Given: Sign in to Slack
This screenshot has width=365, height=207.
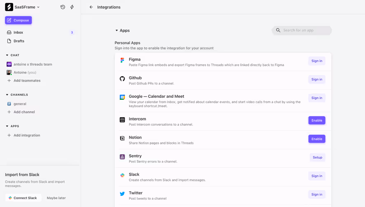Looking at the screenshot, I should click(x=317, y=176).
